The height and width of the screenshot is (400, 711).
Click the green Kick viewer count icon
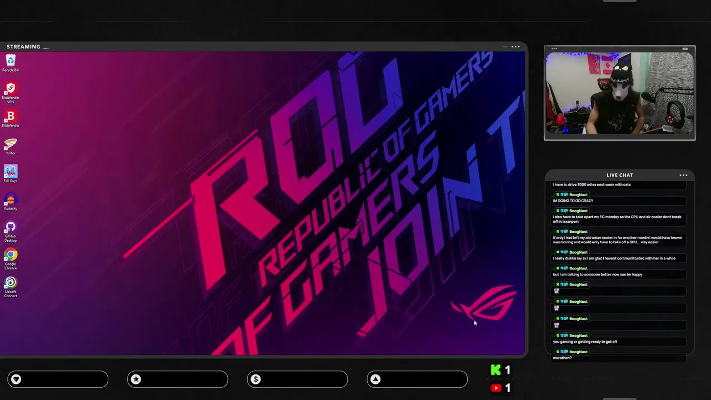(x=495, y=370)
